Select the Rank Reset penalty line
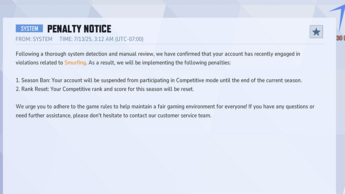Viewport: 345px width, 194px height. pos(105,89)
